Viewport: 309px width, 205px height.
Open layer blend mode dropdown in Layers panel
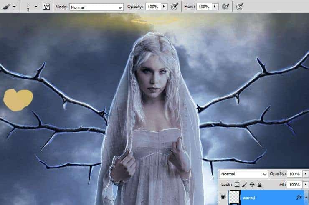point(244,174)
